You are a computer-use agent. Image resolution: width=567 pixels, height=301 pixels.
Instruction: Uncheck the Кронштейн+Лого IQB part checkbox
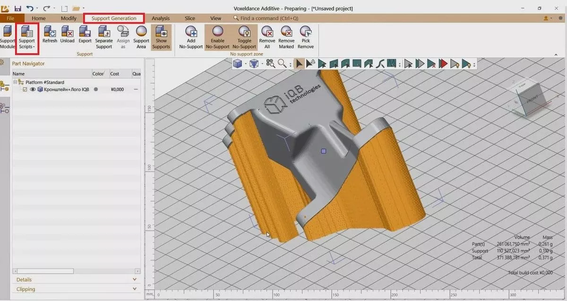click(x=25, y=90)
